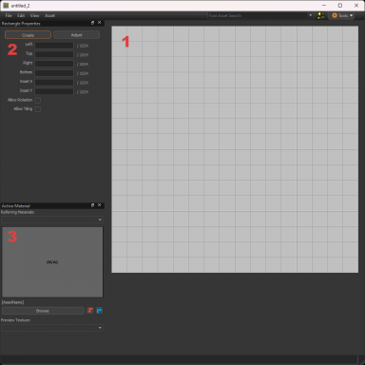This screenshot has width=365, height=365.
Task: Enable the Allow Tiling checkbox
Action: pyautogui.click(x=38, y=109)
